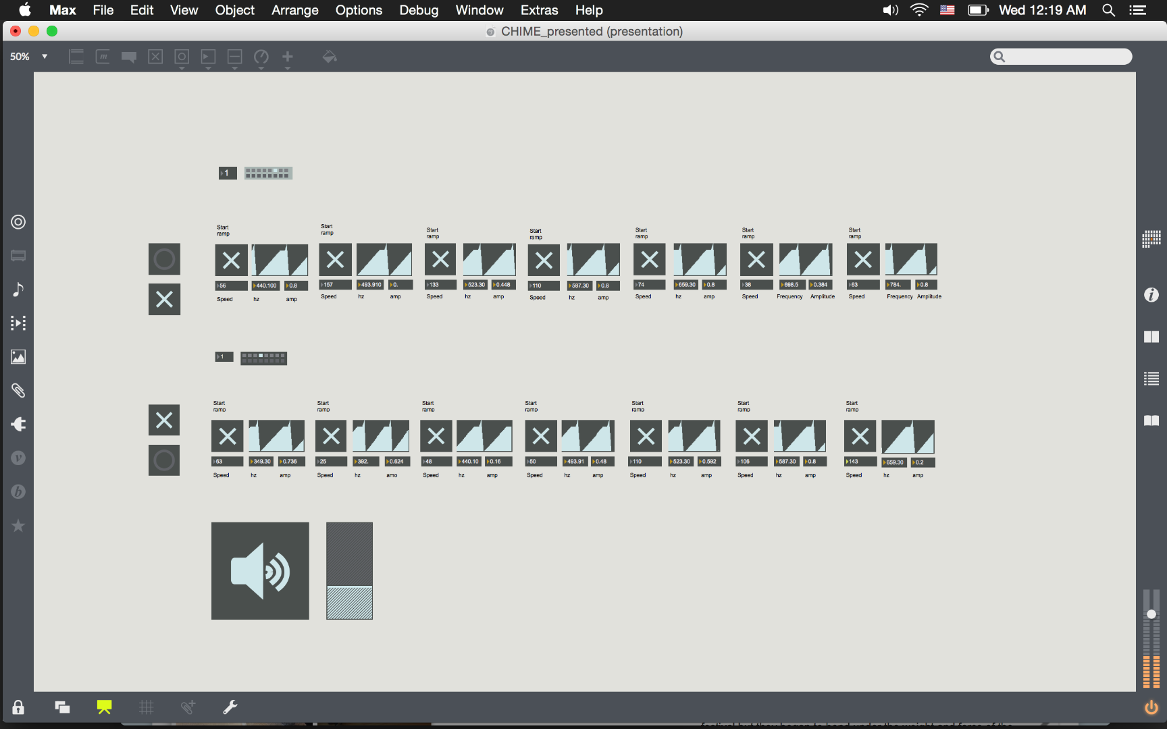Enable snap to object icon
Screen dimensions: 1167x729
click(188, 707)
